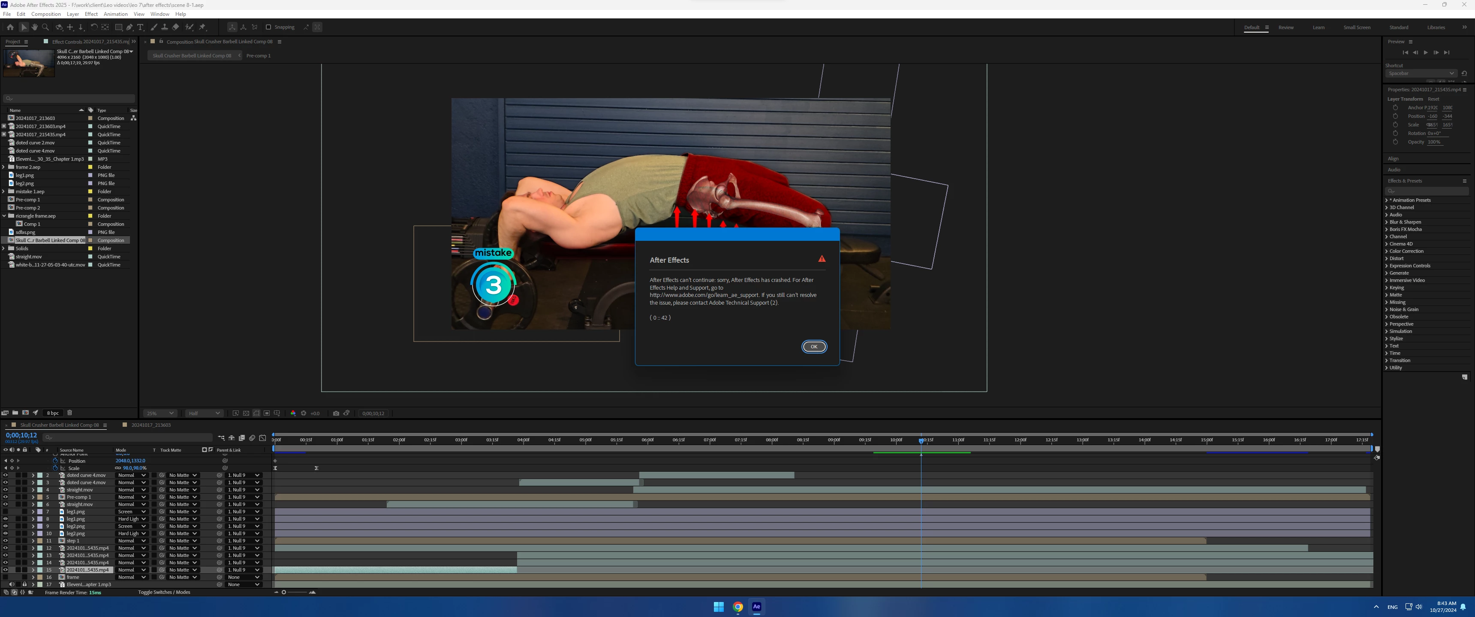The width and height of the screenshot is (1475, 617).
Task: Enable the Snapping checkbox
Action: tap(268, 27)
